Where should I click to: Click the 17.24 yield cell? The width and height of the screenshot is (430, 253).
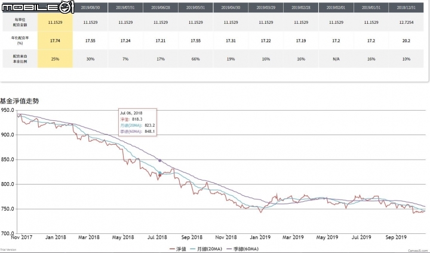click(x=125, y=40)
